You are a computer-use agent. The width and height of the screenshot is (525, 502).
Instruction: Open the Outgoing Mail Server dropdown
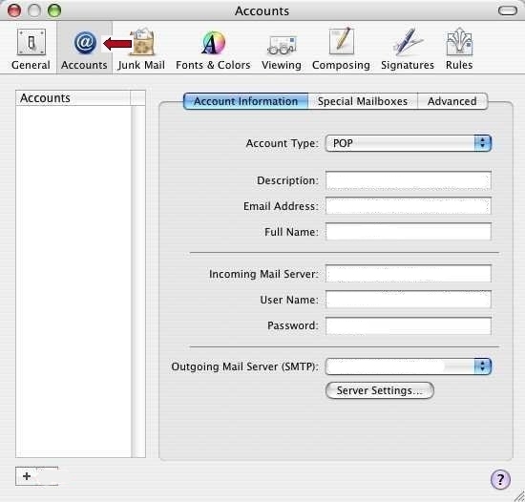tap(409, 366)
